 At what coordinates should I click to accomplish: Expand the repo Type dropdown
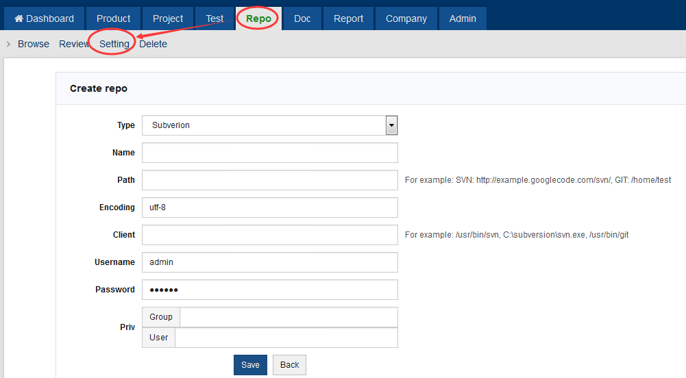point(269,125)
